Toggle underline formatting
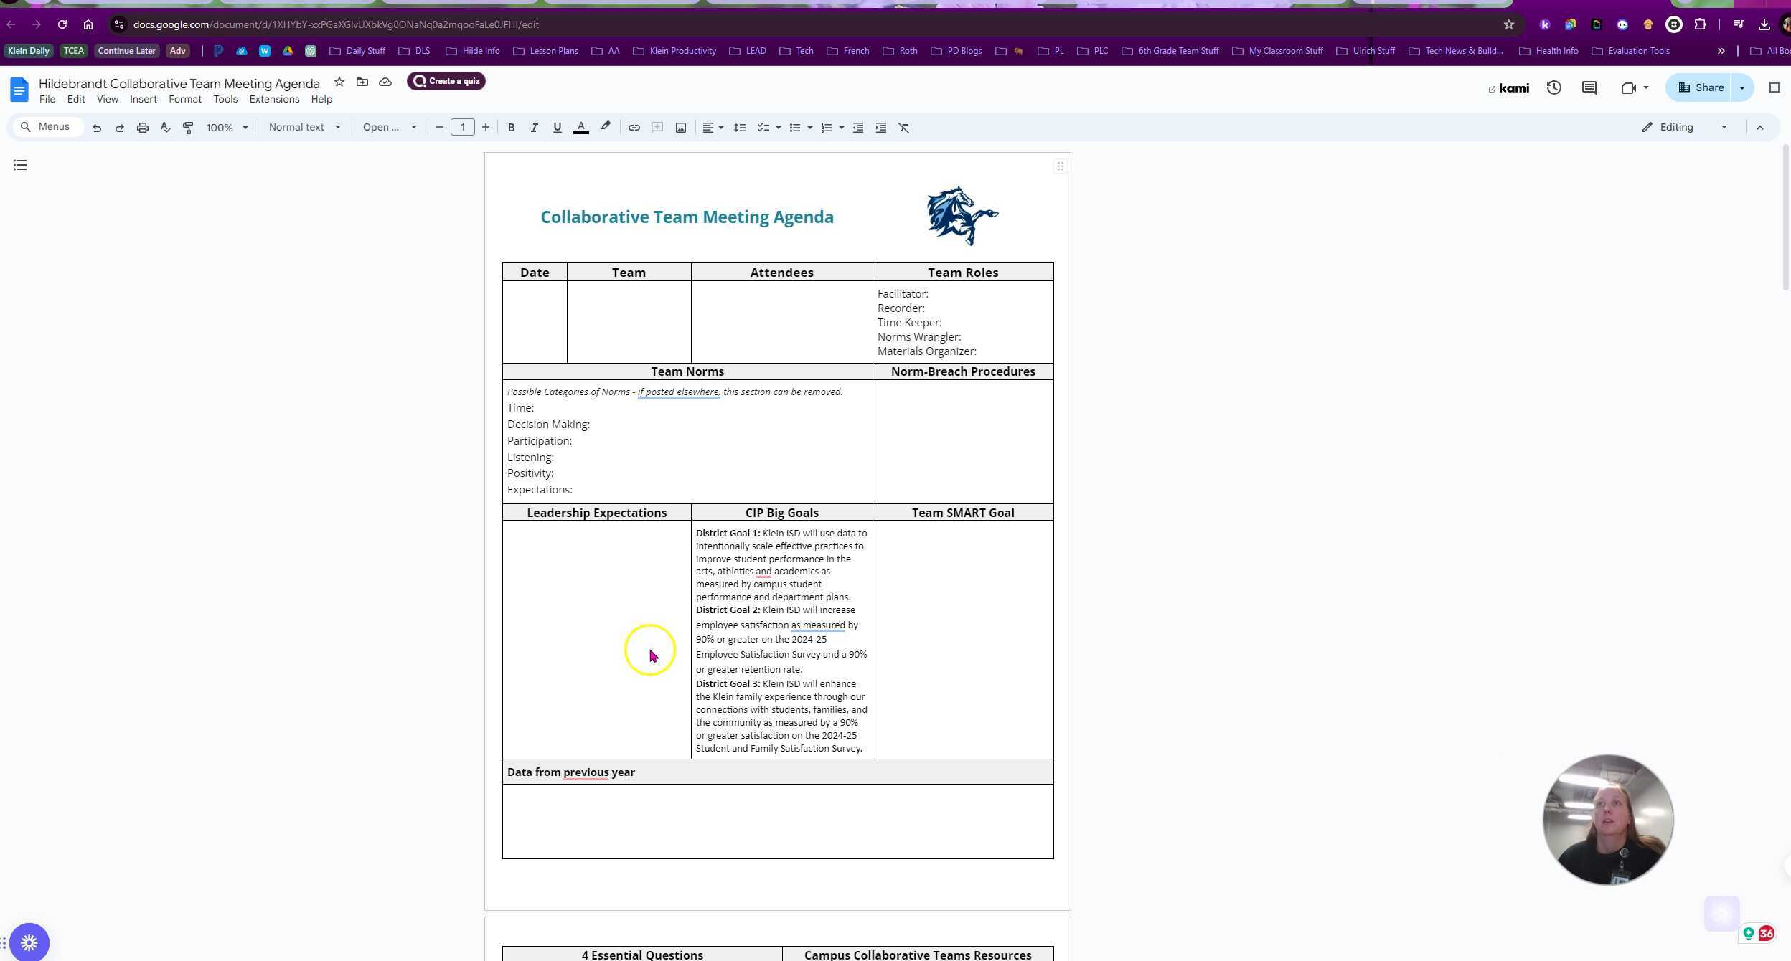The image size is (1791, 961). tap(558, 128)
